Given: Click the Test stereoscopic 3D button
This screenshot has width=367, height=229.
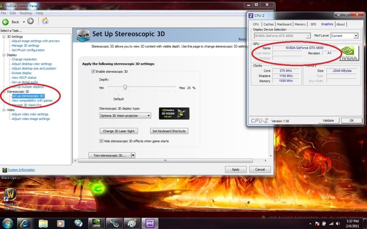Looking at the screenshot, I should 110,155.
